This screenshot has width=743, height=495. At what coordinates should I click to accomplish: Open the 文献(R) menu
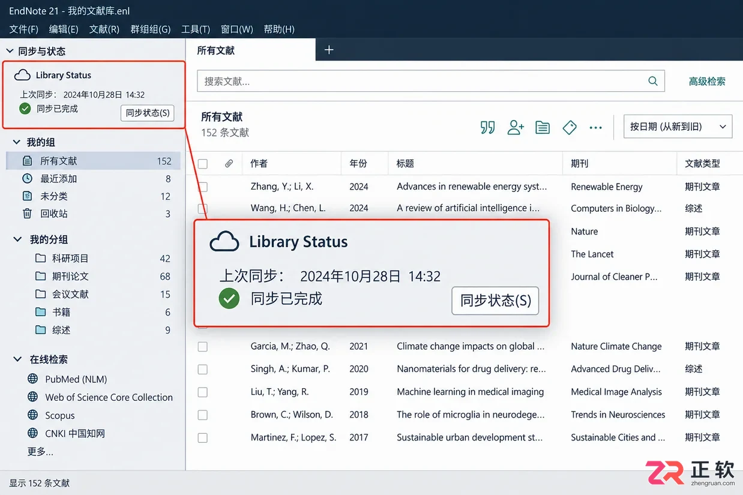click(104, 29)
